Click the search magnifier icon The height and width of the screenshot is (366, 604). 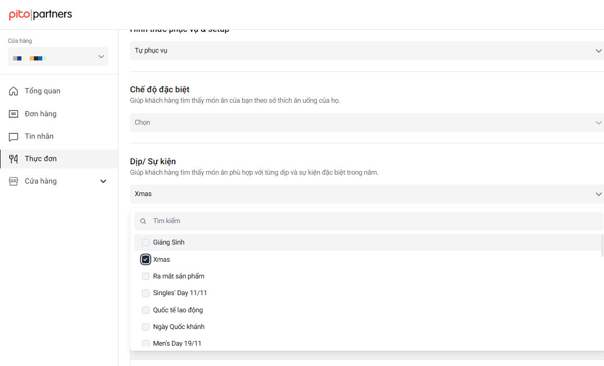tap(143, 221)
